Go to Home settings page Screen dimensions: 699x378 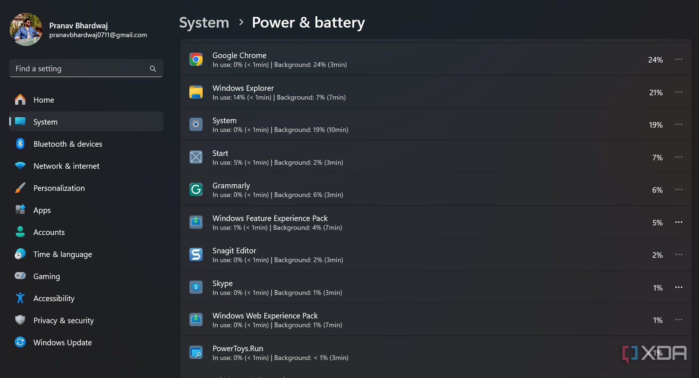[86, 100]
